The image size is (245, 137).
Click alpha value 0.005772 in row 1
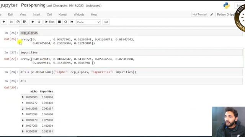32,103
